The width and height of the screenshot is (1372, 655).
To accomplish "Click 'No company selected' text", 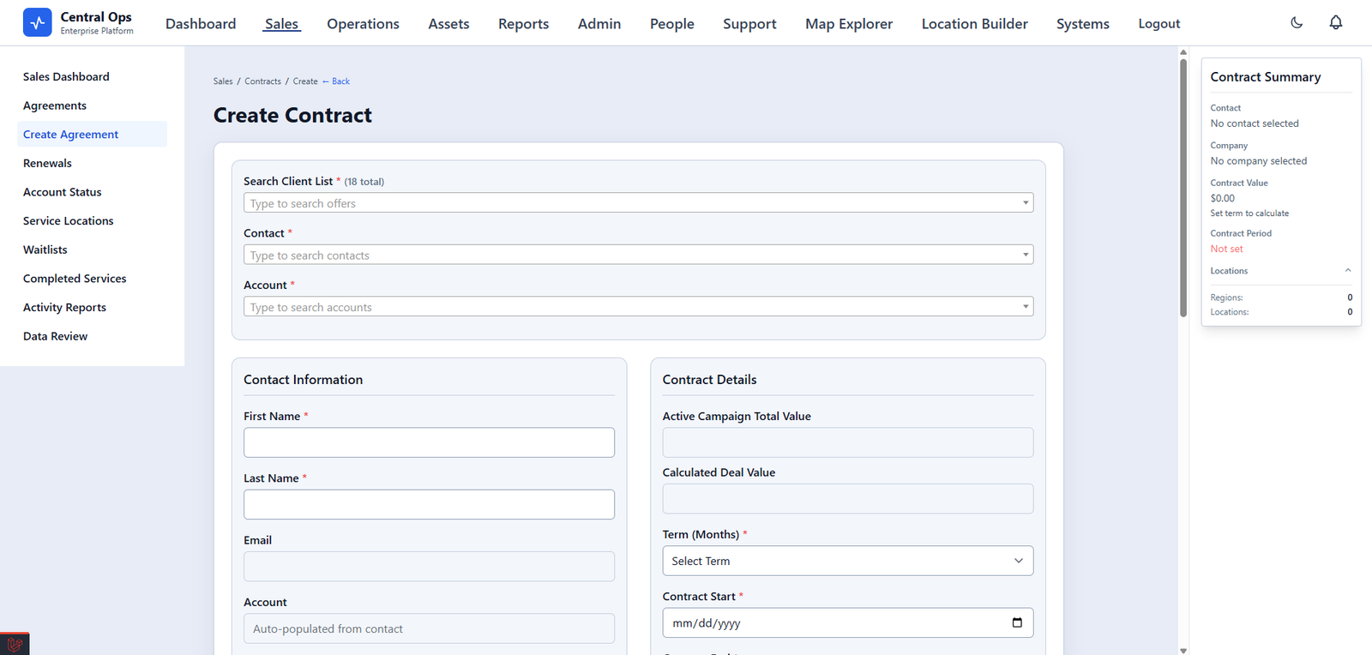I will pos(1259,161).
